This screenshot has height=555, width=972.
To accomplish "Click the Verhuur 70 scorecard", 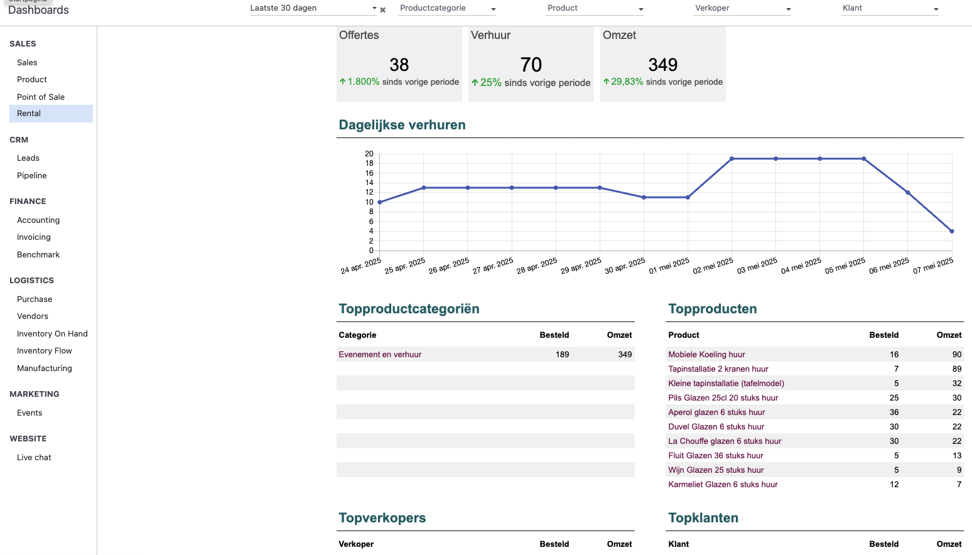I will coord(531,65).
